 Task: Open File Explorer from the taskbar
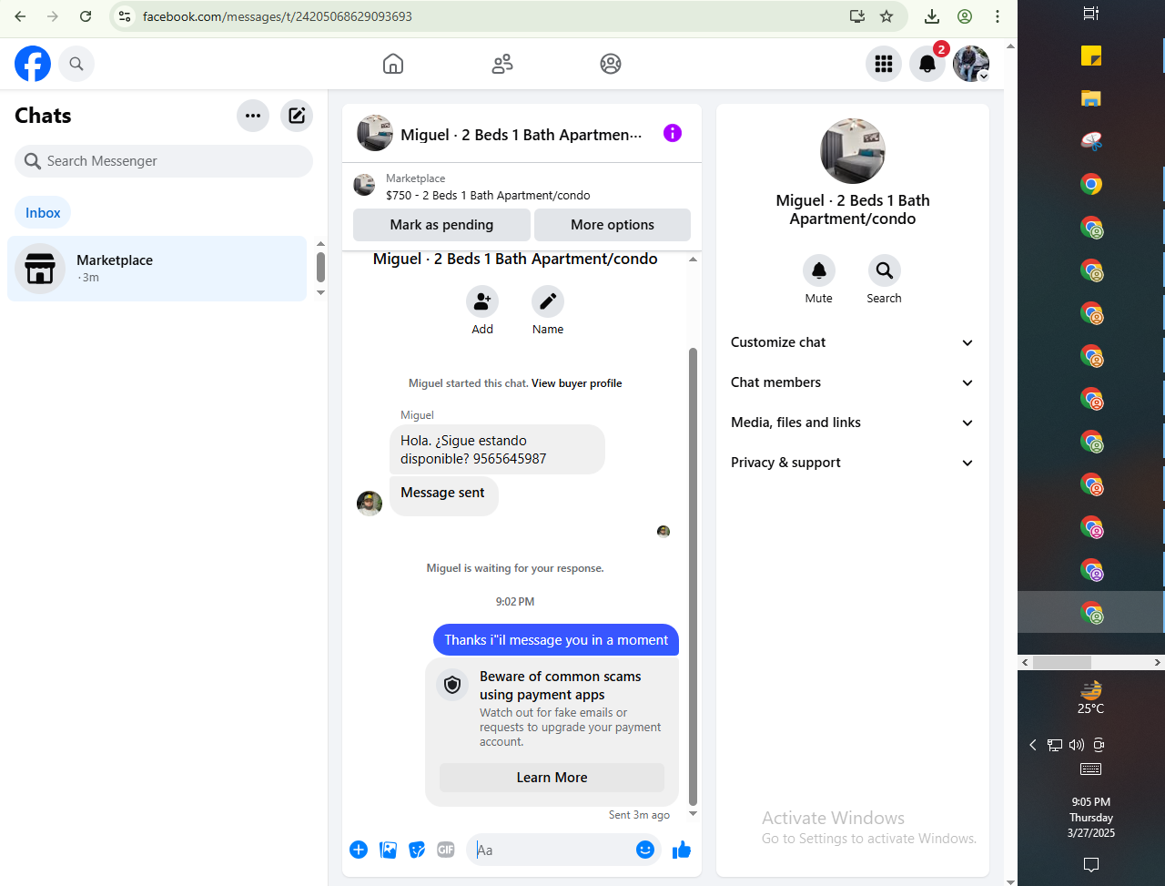1091,98
